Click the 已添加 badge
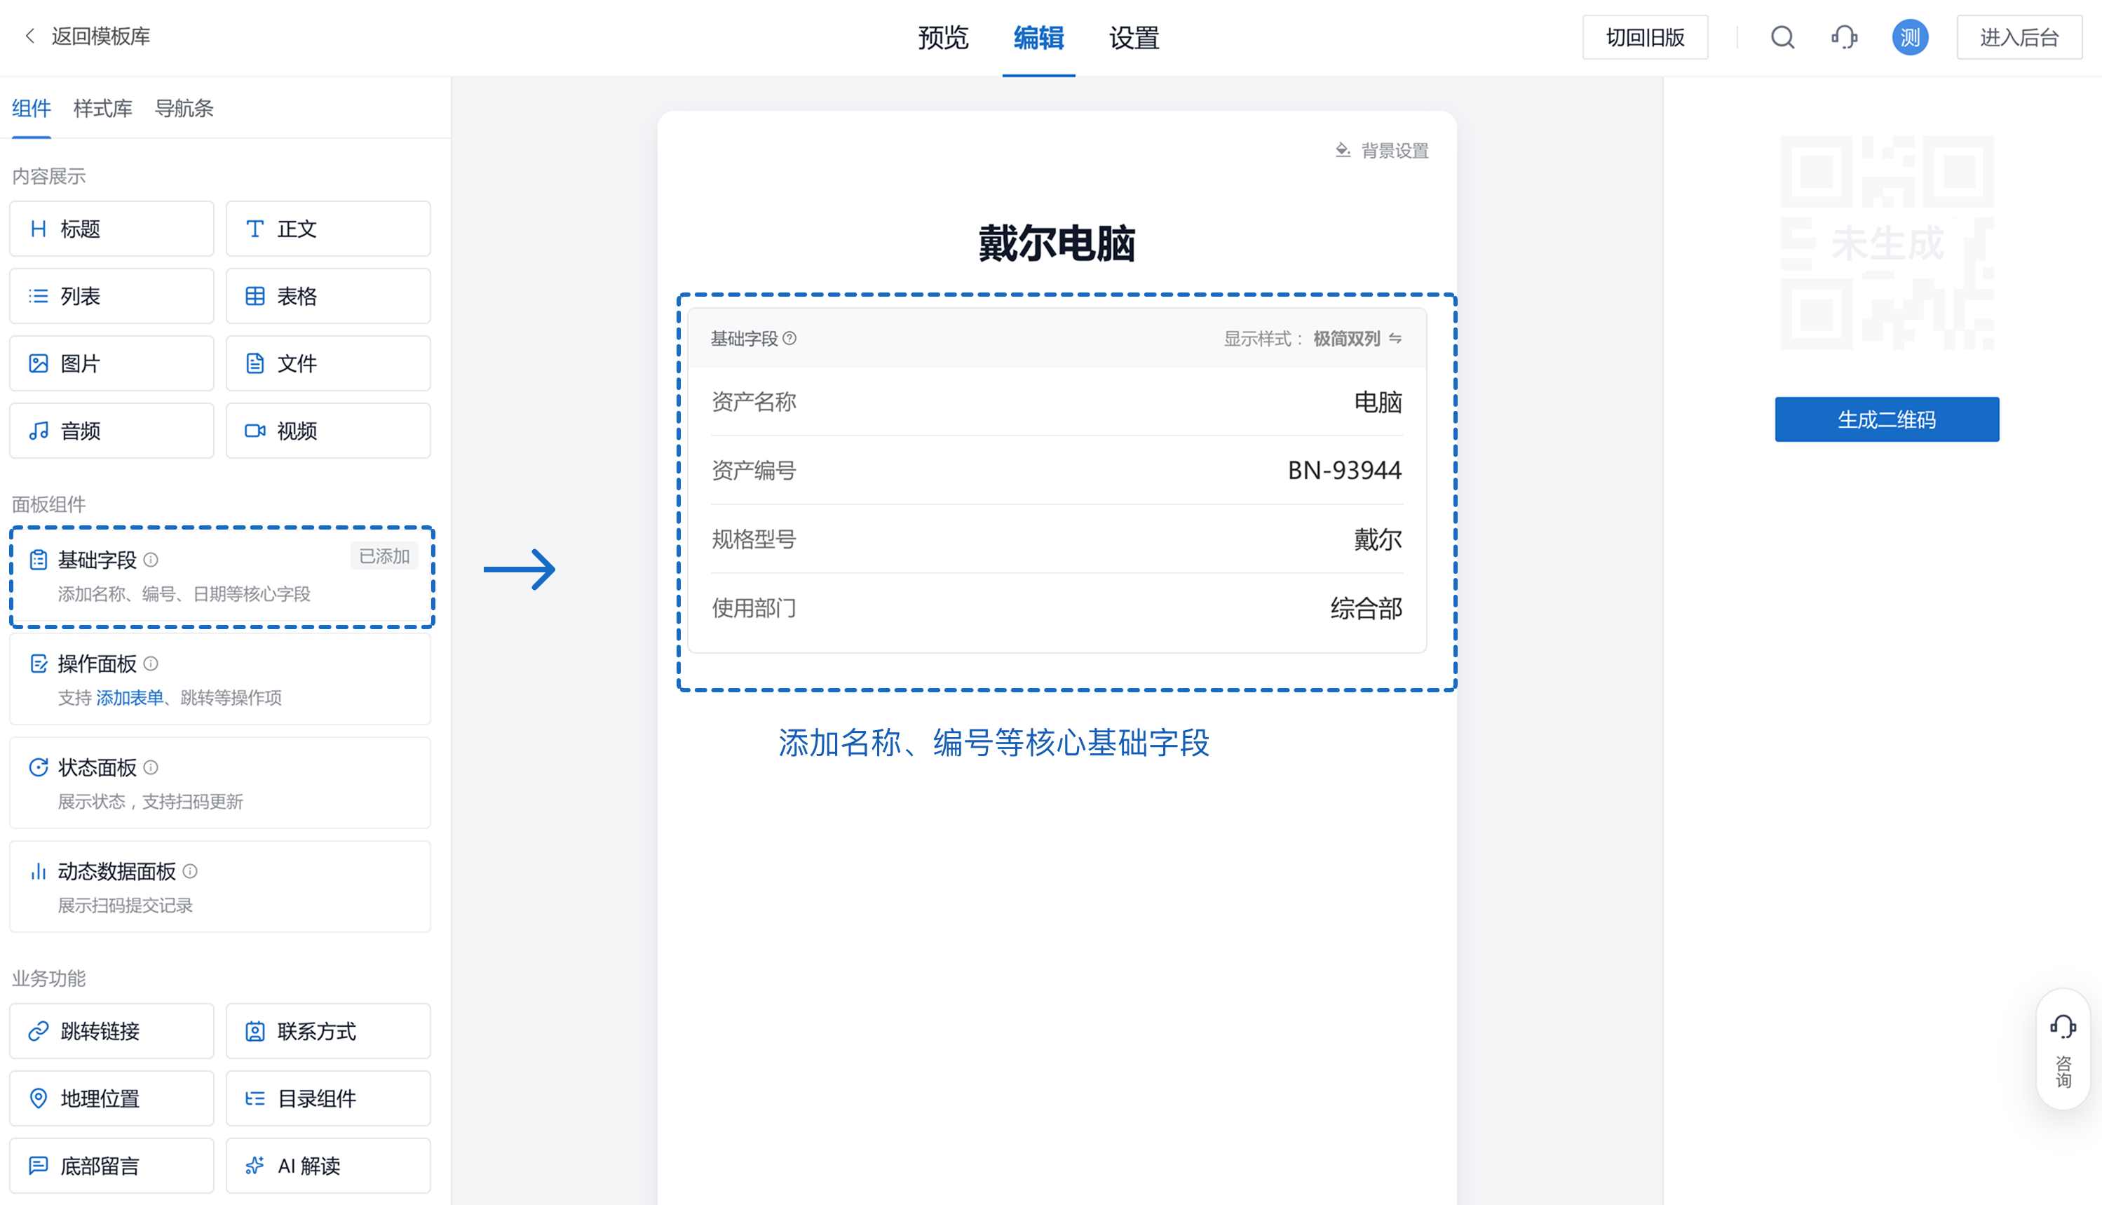The image size is (2102, 1205). pyautogui.click(x=385, y=556)
